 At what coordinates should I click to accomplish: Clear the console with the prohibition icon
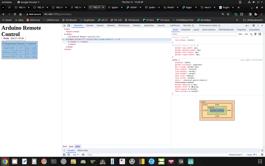68,154
